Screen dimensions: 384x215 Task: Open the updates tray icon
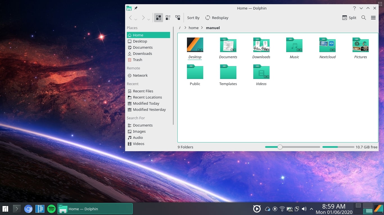pos(275,209)
